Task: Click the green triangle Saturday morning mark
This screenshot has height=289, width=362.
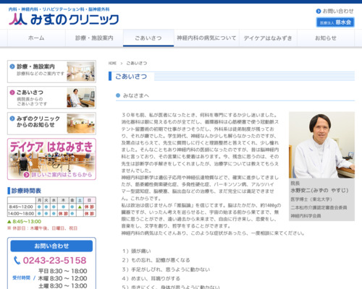Action: [80, 207]
